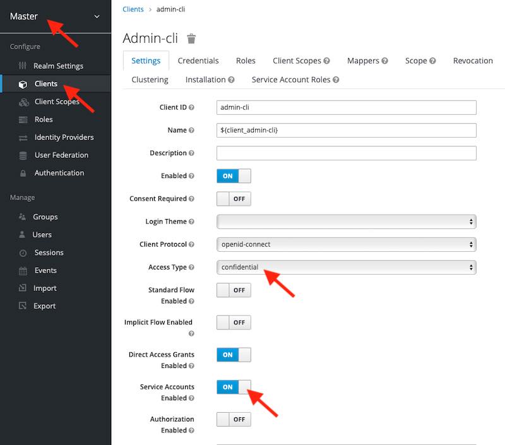Click the Roles sidebar icon
505x445 pixels.
[x=23, y=120]
